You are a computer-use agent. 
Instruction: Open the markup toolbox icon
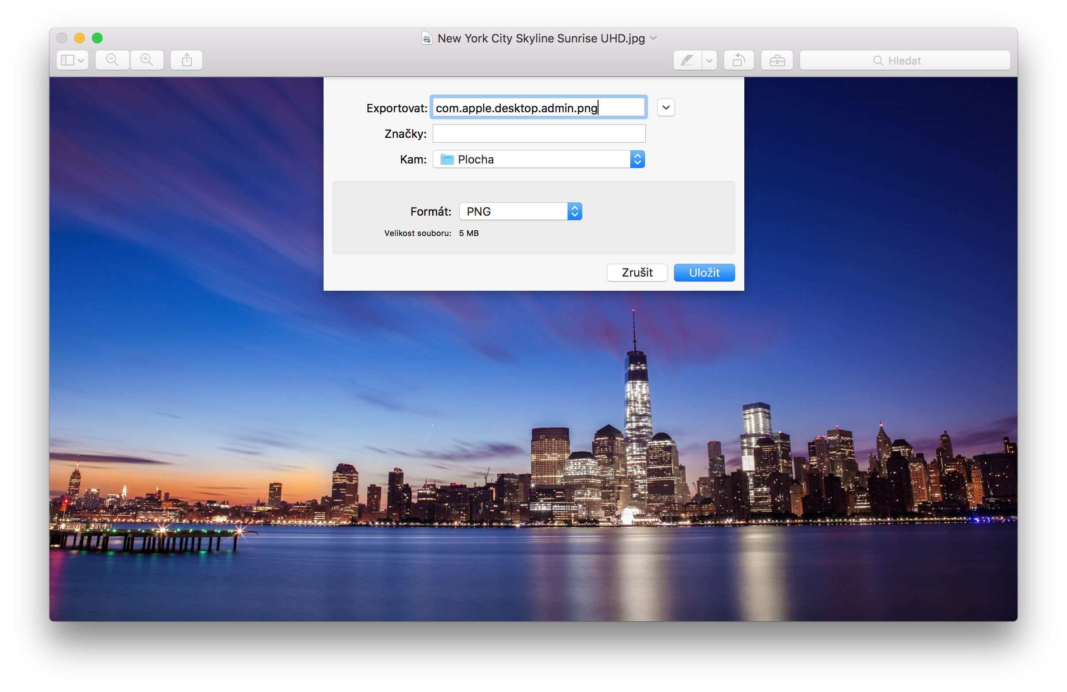[777, 60]
